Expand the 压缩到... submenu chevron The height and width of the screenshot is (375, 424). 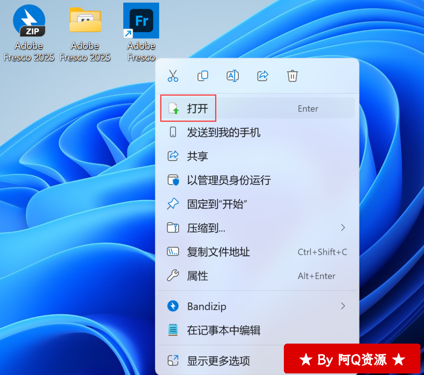tap(343, 228)
